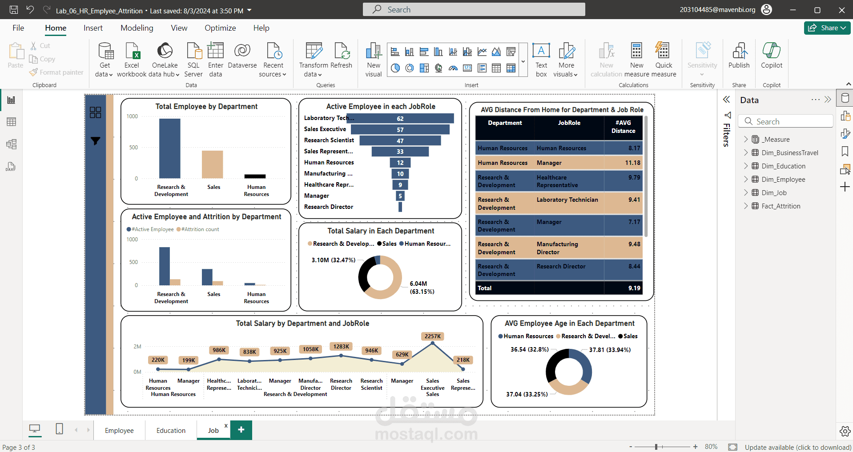Undo the last action

tap(30, 9)
